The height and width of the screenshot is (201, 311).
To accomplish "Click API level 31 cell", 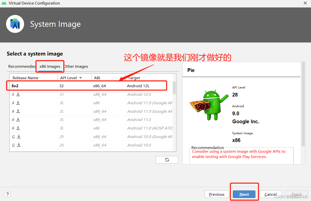I will [x=61, y=94].
